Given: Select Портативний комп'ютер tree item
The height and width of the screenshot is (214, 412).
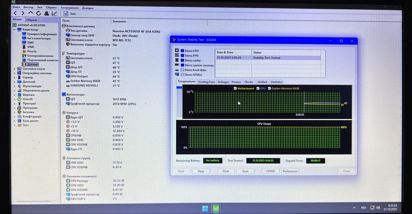Looking at the screenshot, I should coord(42,60).
